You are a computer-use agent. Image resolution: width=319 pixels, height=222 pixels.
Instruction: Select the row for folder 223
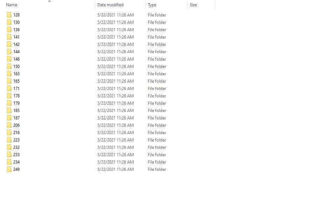16,140
